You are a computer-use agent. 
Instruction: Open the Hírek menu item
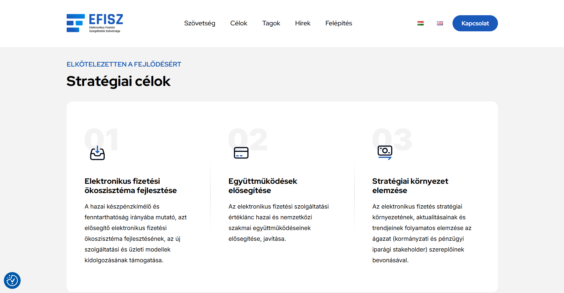tap(303, 23)
